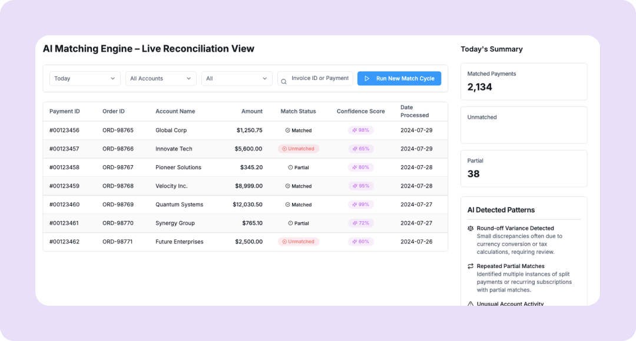
Task: Click the checkmark icon in Global Corp Matched status
Action: point(287,131)
